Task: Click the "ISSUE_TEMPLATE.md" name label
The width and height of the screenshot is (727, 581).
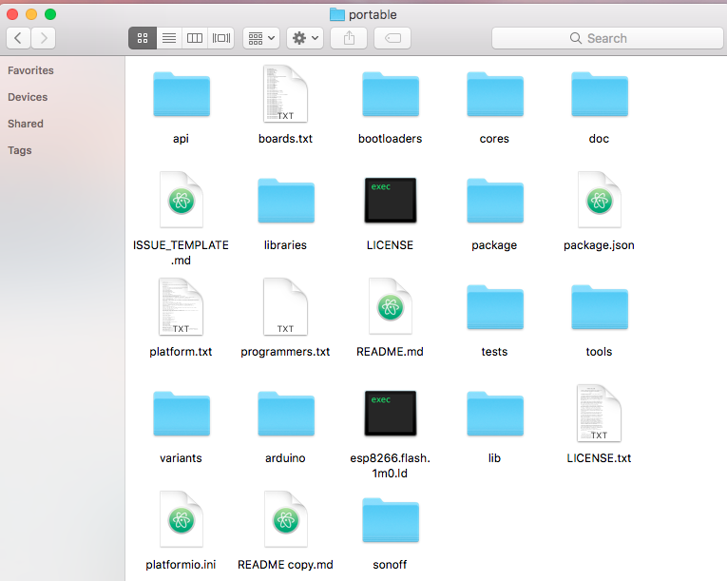Action: click(x=181, y=252)
